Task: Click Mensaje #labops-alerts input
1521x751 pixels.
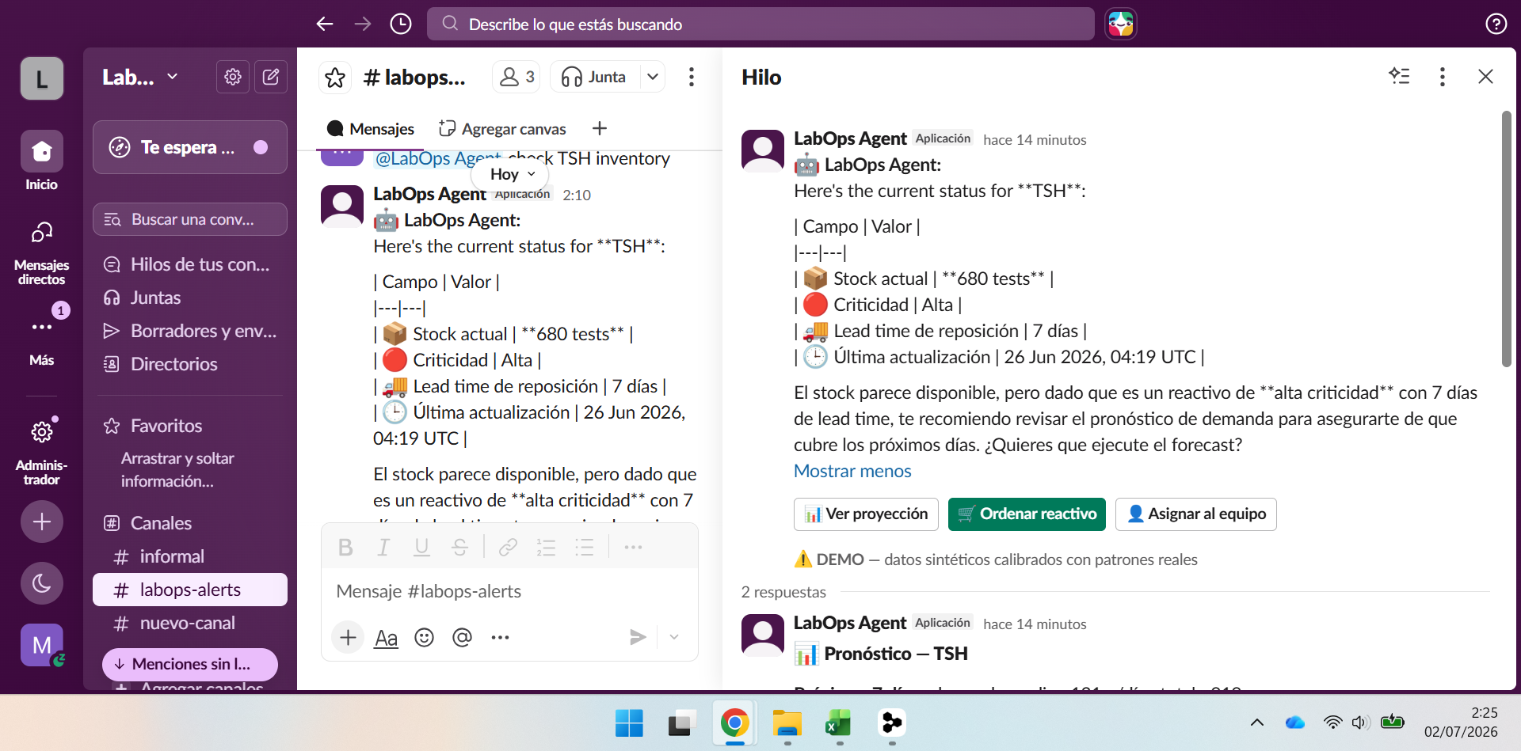Action: coord(509,591)
